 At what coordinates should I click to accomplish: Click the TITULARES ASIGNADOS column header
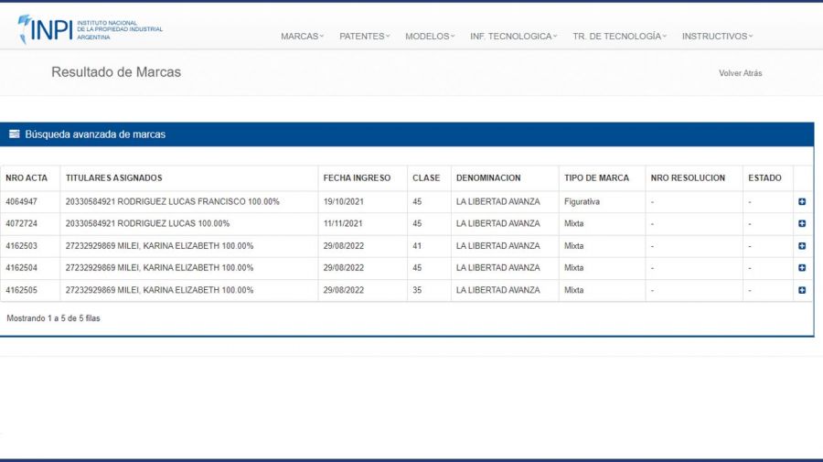pos(113,178)
